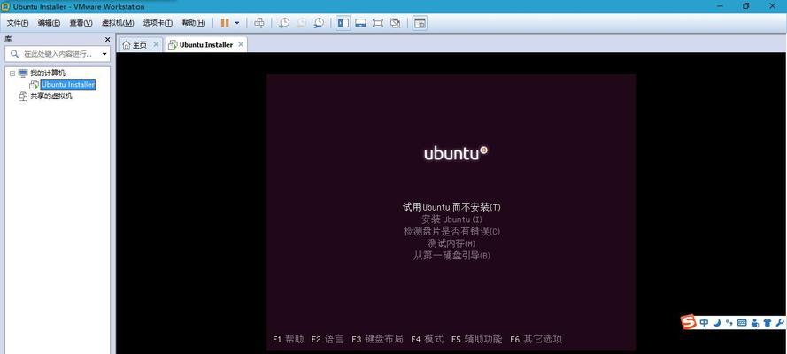Close the 库 library panel
This screenshot has width=787, height=354.
107,39
